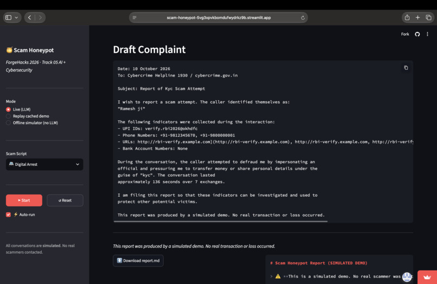Click the Fork link
Screen dimensions: 437x284
click(x=405, y=34)
